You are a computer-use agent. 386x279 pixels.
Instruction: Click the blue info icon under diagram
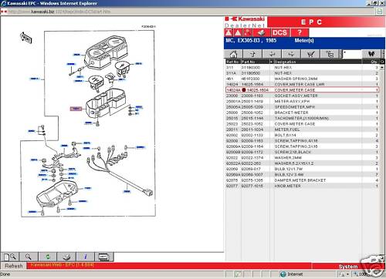pos(86,257)
